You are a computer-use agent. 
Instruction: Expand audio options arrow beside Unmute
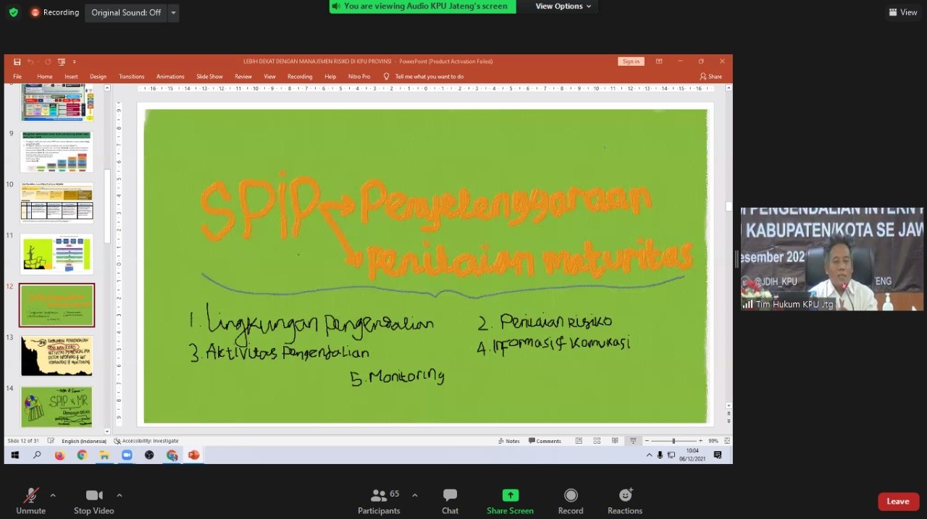tap(53, 495)
